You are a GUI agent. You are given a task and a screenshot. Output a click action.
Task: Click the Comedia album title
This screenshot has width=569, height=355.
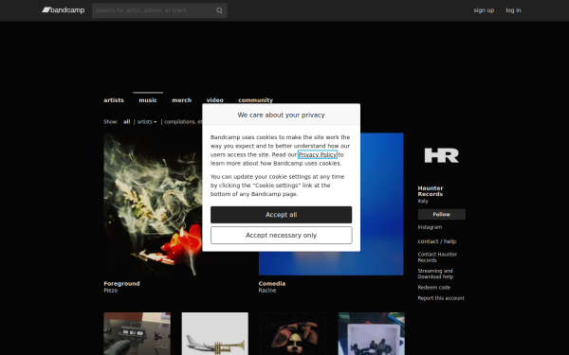pyautogui.click(x=272, y=284)
